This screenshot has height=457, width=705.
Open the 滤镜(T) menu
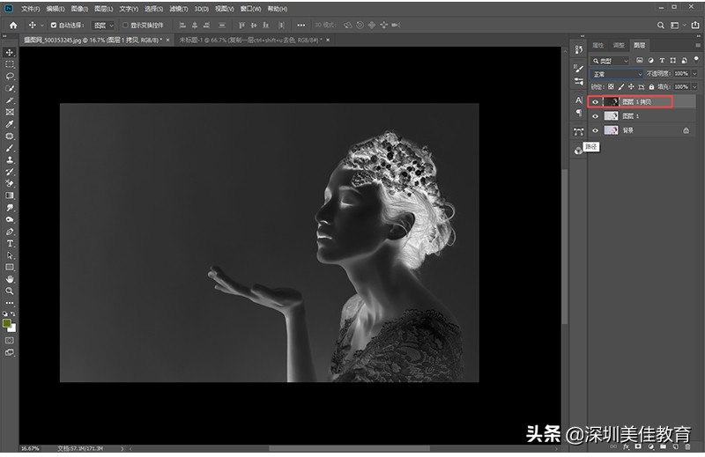coord(179,9)
